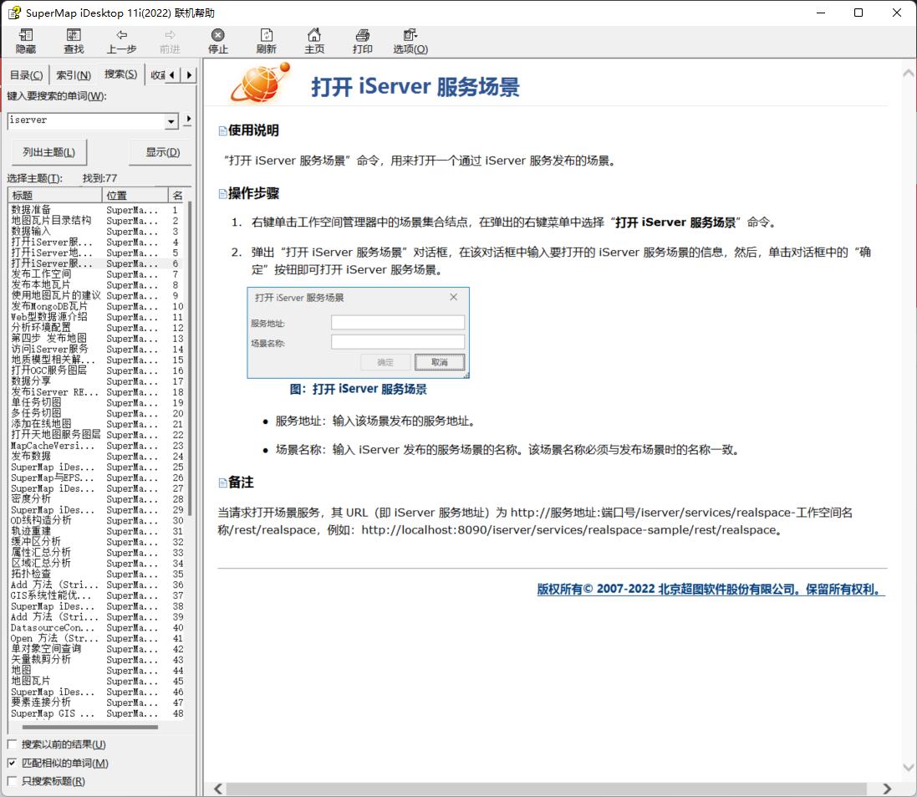917x797 pixels.
Task: Click the page icon beside 使用说明
Action: click(222, 130)
